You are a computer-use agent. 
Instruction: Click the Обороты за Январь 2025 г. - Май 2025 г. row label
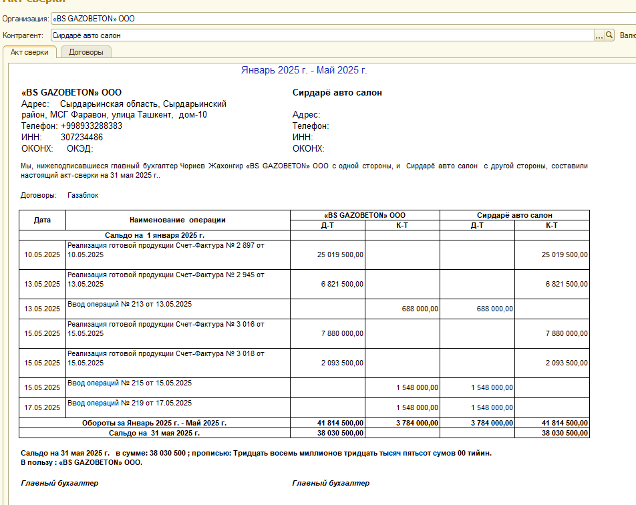tap(154, 423)
